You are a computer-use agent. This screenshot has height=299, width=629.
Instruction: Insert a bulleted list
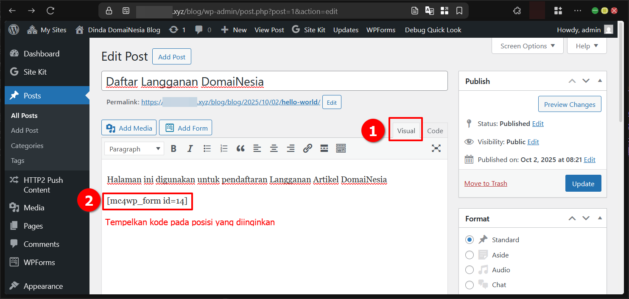point(207,148)
